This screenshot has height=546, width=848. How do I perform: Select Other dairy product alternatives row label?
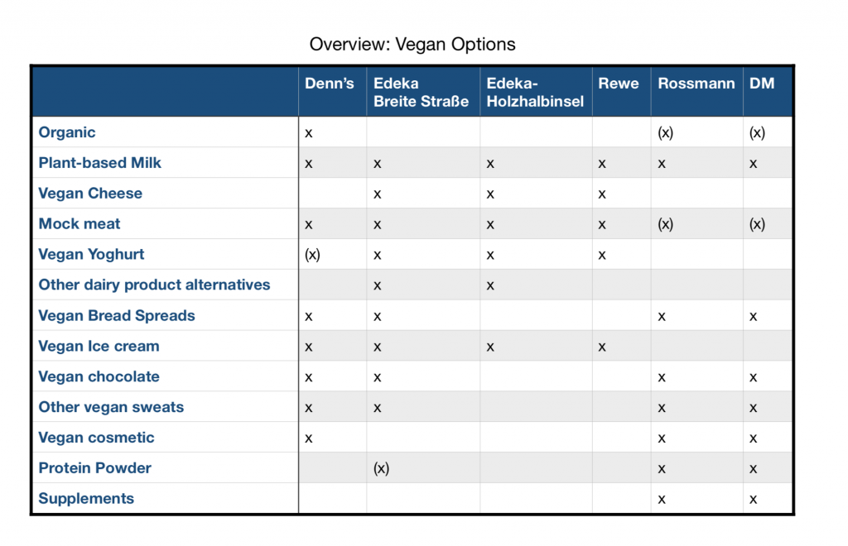[154, 285]
